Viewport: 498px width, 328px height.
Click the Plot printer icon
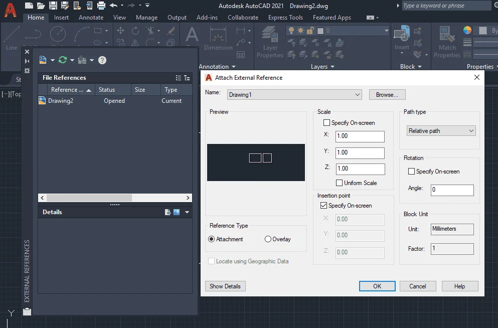(101, 6)
